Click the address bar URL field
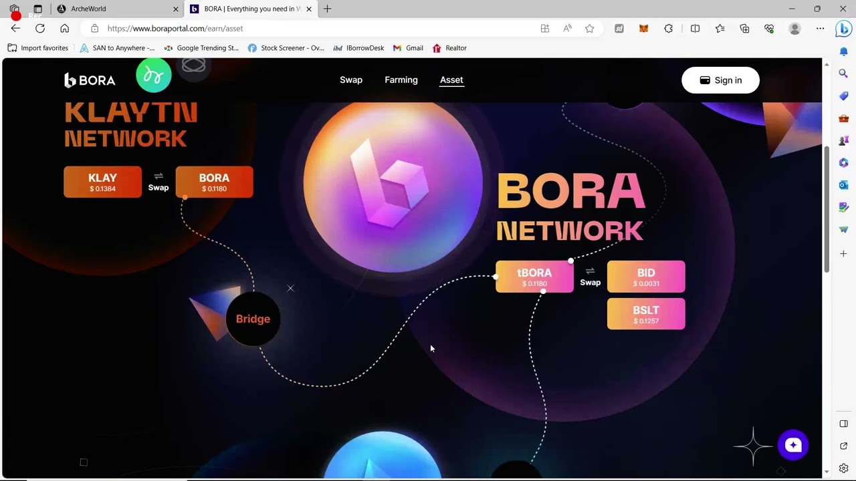The width and height of the screenshot is (856, 481). [314, 29]
